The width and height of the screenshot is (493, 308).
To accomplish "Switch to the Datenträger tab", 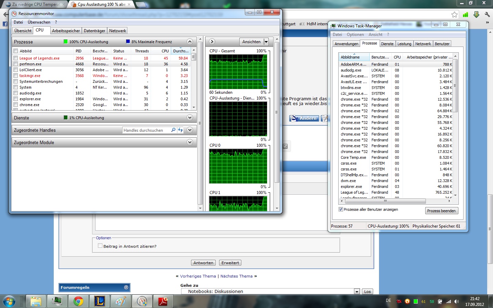I will point(94,31).
